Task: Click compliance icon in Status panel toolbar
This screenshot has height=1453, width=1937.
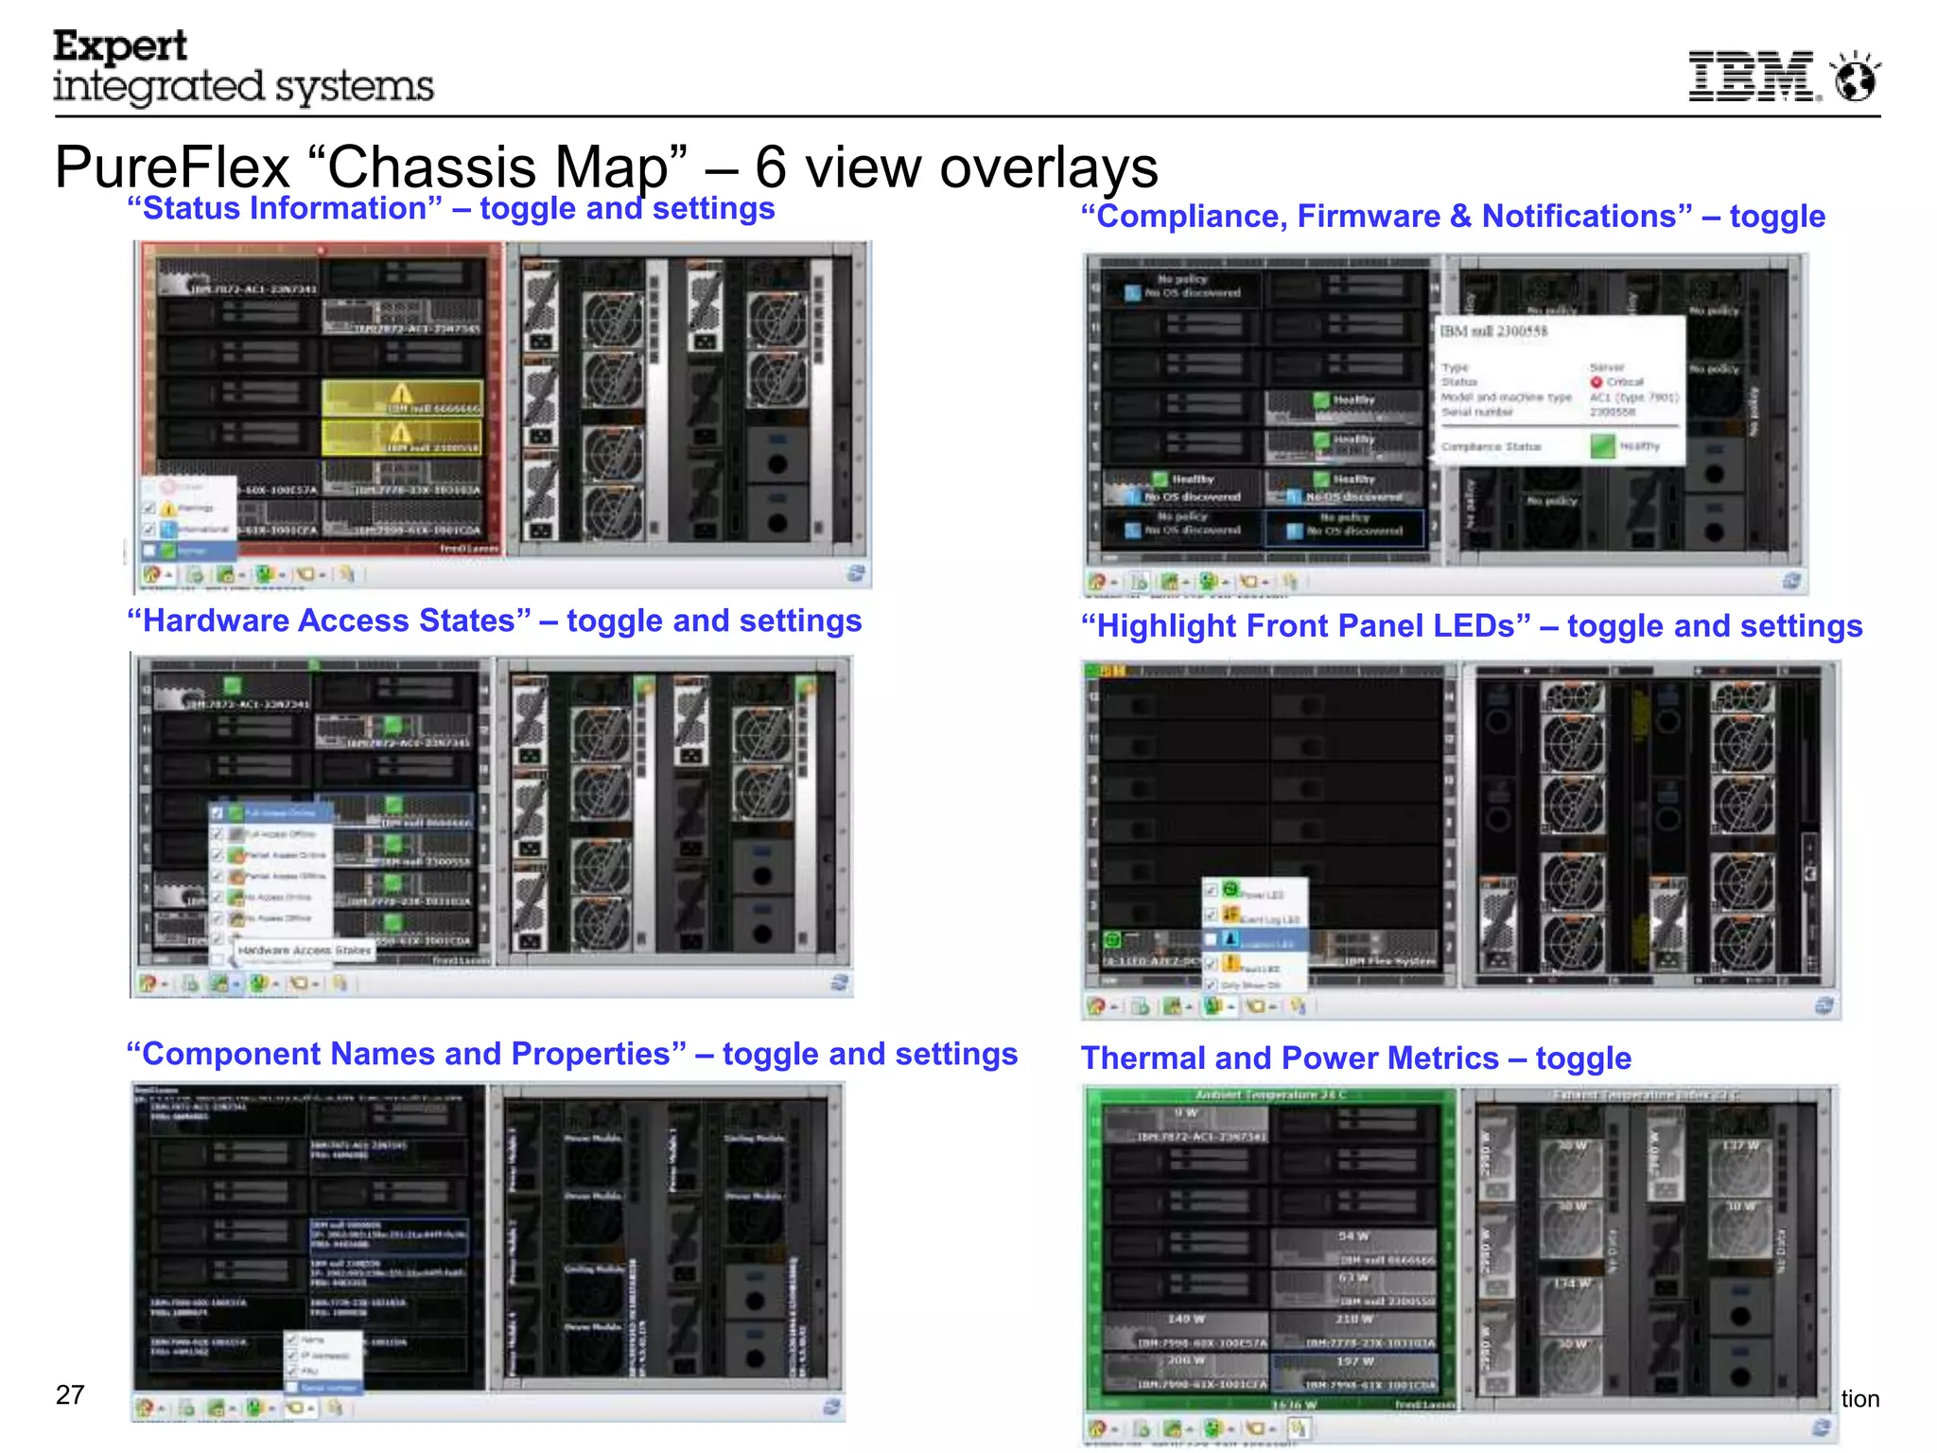Action: coord(195,573)
